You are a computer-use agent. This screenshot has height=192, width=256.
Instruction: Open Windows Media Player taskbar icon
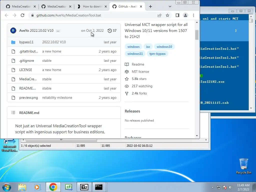click(37, 187)
